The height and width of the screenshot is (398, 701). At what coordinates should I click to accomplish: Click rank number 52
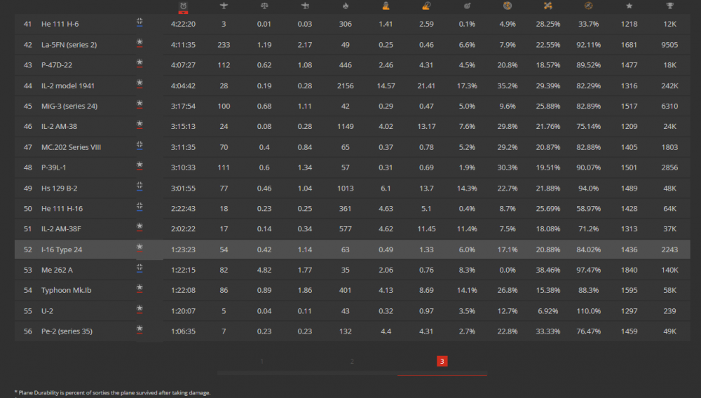tap(28, 249)
